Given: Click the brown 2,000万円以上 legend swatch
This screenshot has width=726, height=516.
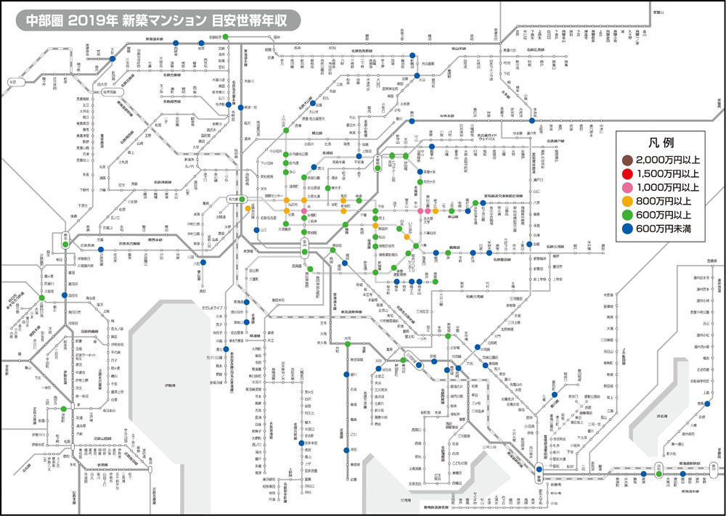Looking at the screenshot, I should (x=627, y=160).
